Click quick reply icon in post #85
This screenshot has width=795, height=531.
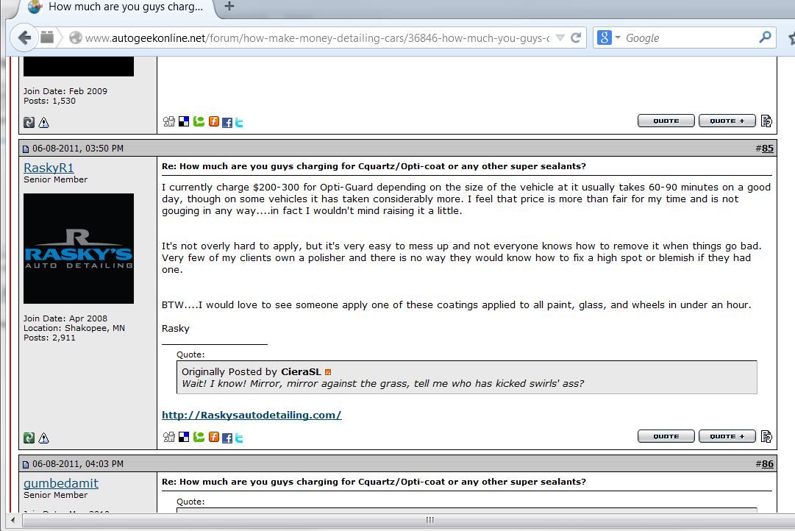pyautogui.click(x=766, y=436)
